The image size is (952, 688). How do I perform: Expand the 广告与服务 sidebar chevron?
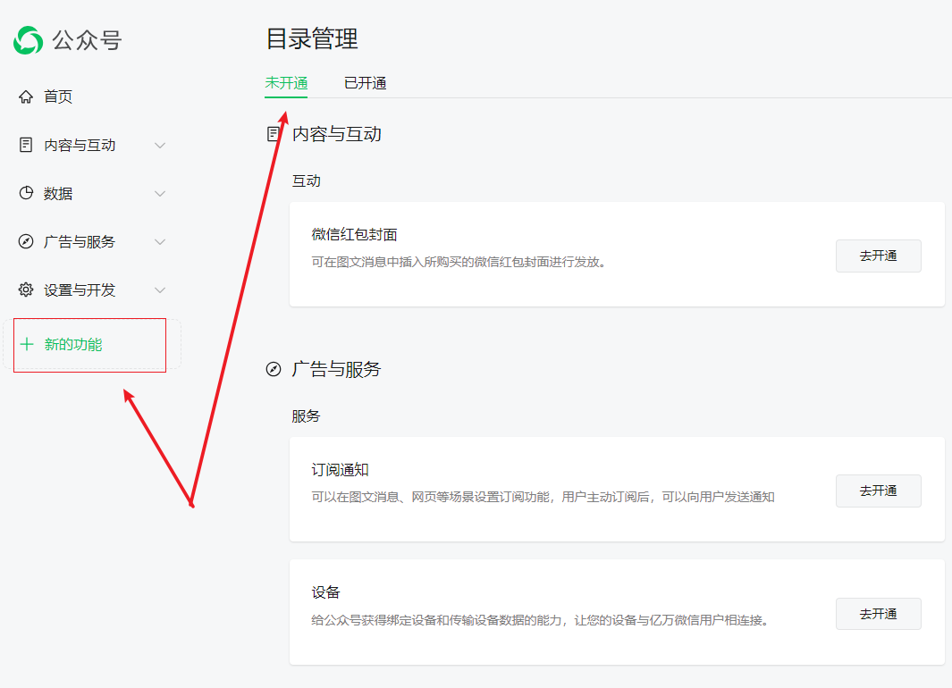(x=160, y=241)
